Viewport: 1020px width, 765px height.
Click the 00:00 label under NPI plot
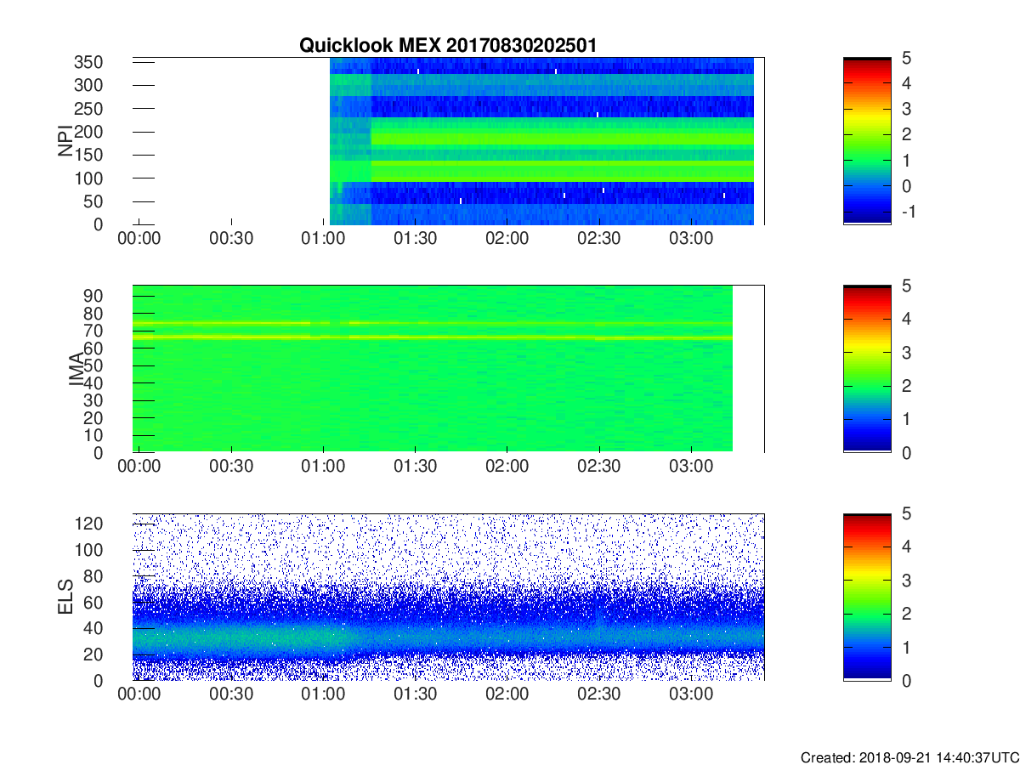pos(139,239)
